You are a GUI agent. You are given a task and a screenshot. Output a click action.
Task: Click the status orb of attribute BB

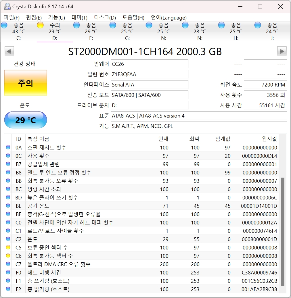(x=8, y=180)
